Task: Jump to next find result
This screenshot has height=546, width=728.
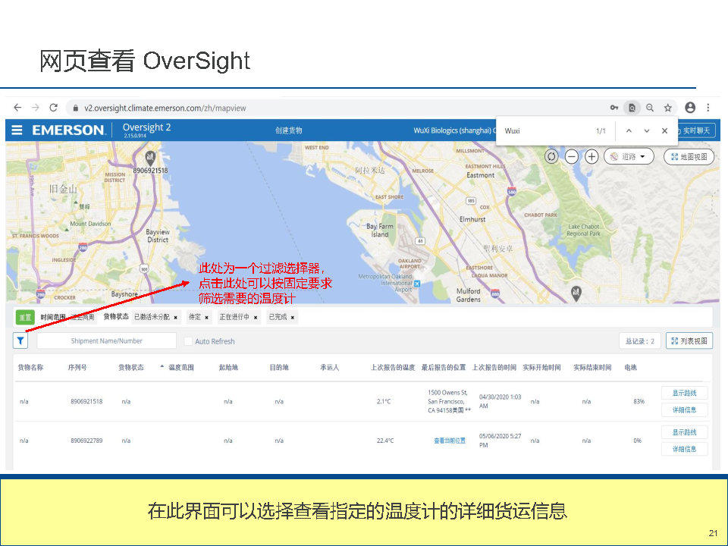Action: tap(646, 131)
